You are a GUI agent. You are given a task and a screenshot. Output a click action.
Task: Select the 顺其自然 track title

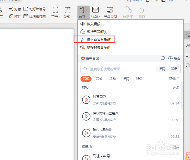point(100,97)
